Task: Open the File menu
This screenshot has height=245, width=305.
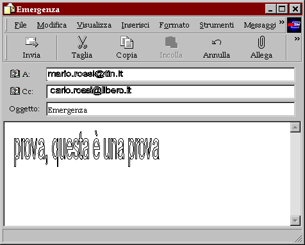Action: (21, 25)
